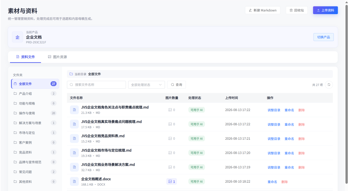
Task: Click image count icon in JVS企业文档市场与定位梳理.md row
Action: pyautogui.click(x=170, y=153)
